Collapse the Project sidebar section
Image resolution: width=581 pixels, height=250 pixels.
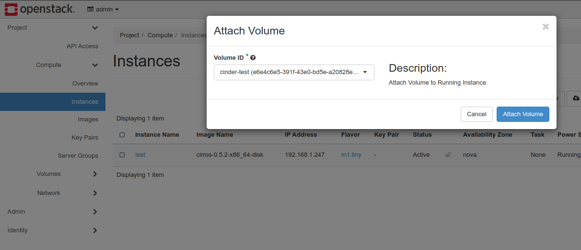[53, 28]
